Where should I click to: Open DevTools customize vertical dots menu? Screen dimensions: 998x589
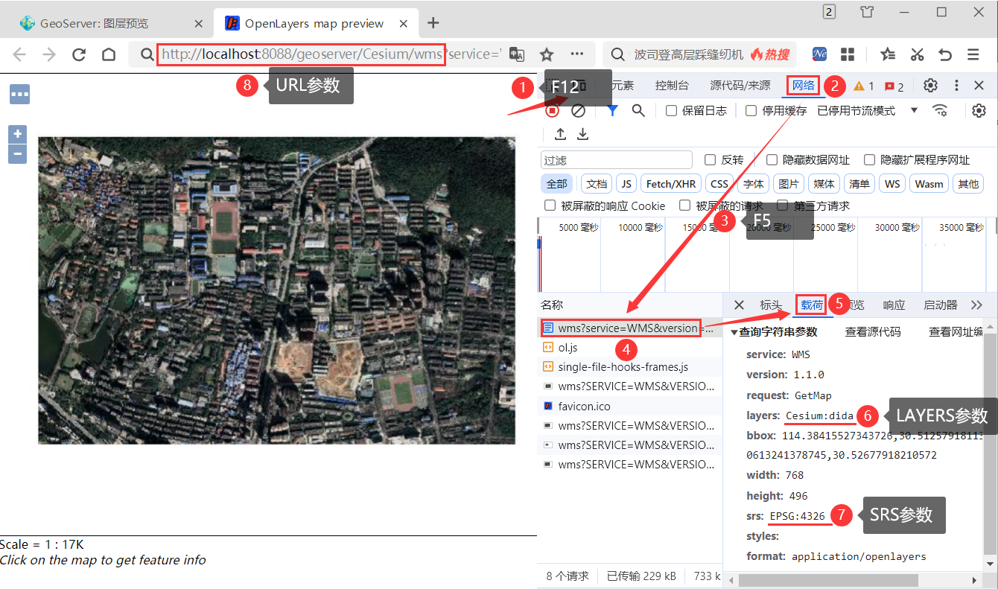click(956, 86)
